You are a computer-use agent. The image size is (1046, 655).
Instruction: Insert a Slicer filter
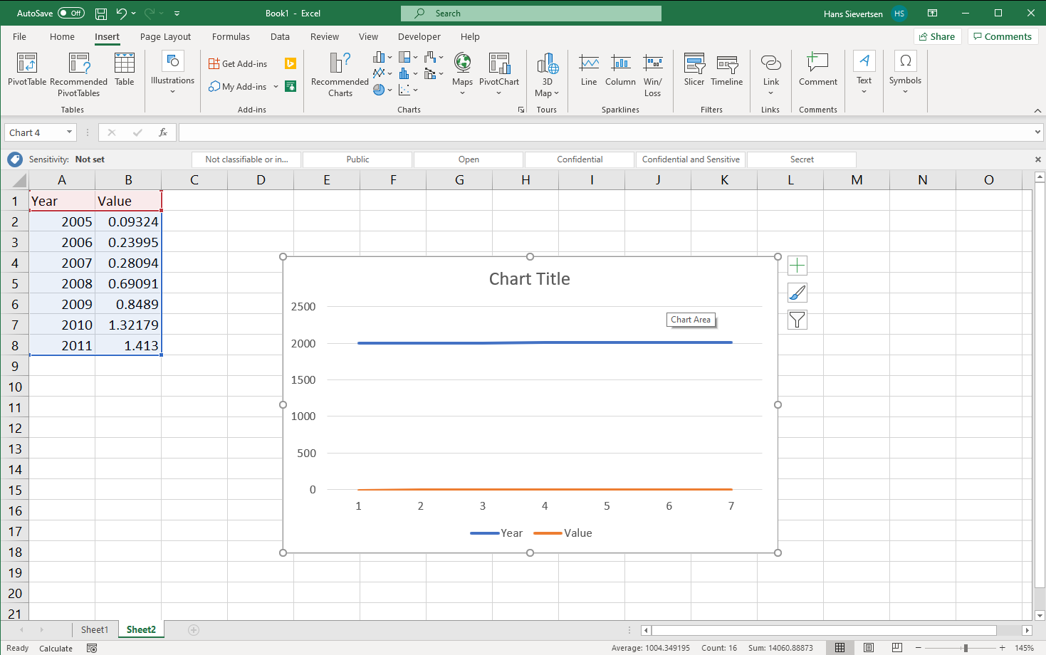tap(694, 70)
